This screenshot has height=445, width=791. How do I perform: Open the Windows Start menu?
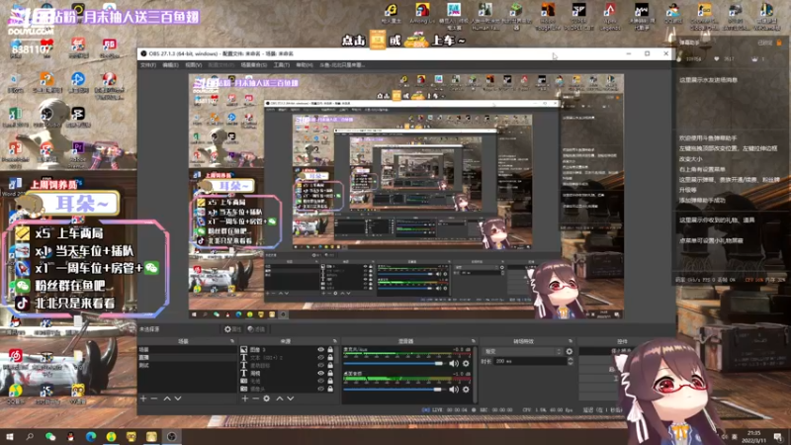pos(9,436)
